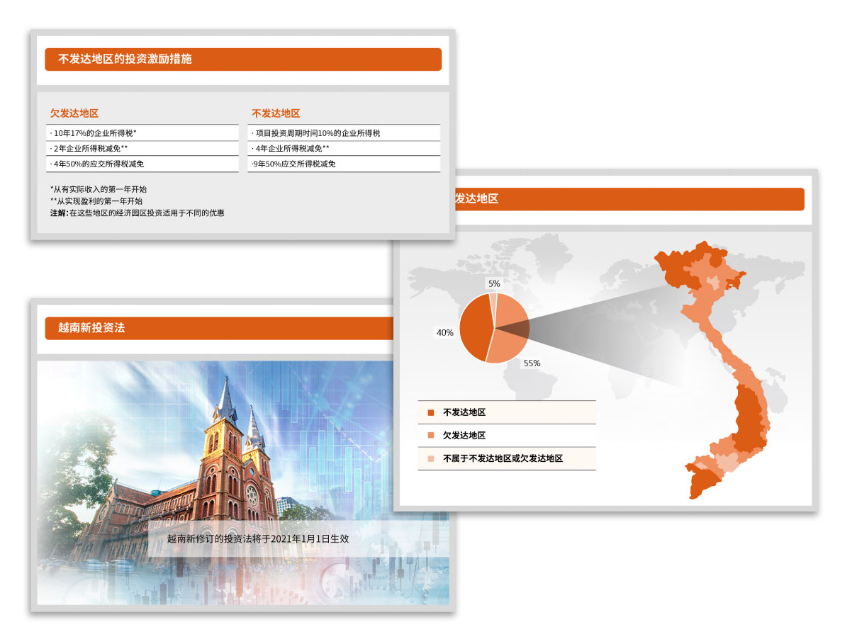The height and width of the screenshot is (639, 852).
Task: Click the cathedral photo's twin spires
Action: 240,411
